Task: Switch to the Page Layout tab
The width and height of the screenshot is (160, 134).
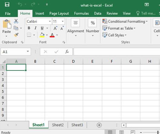Action: click(59, 13)
